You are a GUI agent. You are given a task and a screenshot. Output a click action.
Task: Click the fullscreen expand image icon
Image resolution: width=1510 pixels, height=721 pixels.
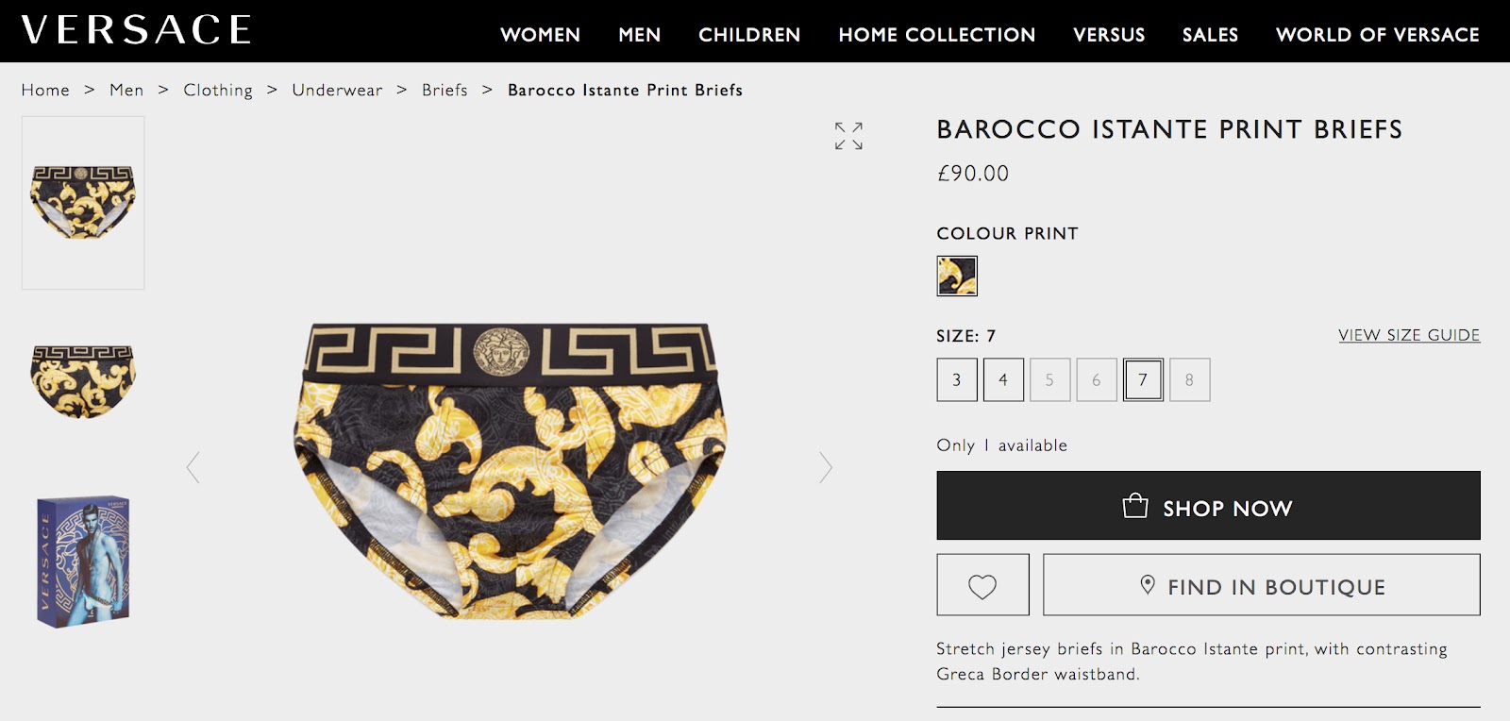click(x=848, y=136)
